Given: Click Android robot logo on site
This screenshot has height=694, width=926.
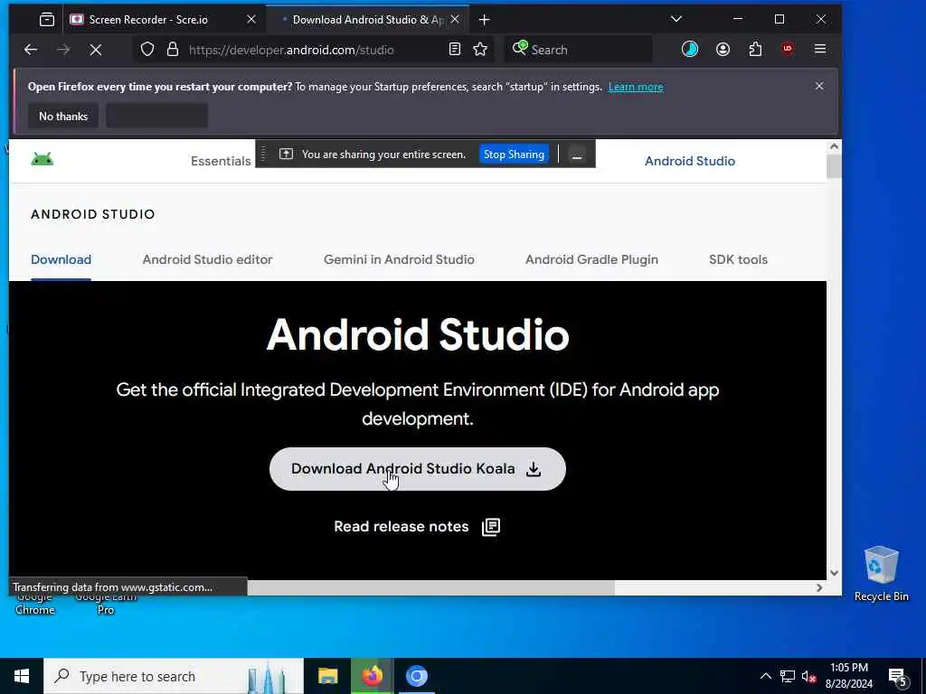Looking at the screenshot, I should coord(43,159).
